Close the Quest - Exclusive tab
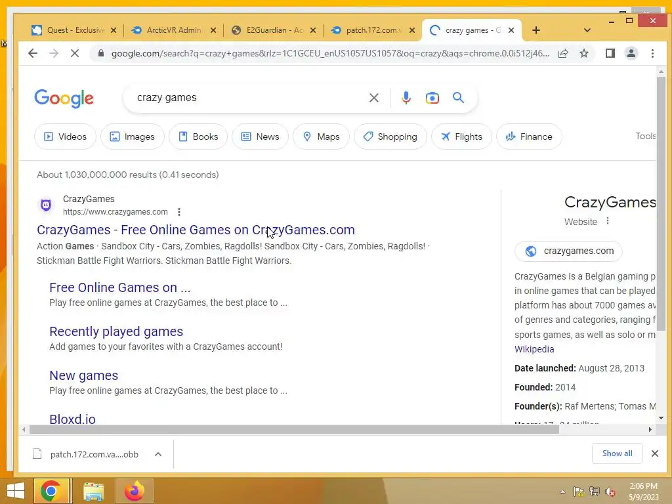Viewport: 672px width, 504px height. 113,30
